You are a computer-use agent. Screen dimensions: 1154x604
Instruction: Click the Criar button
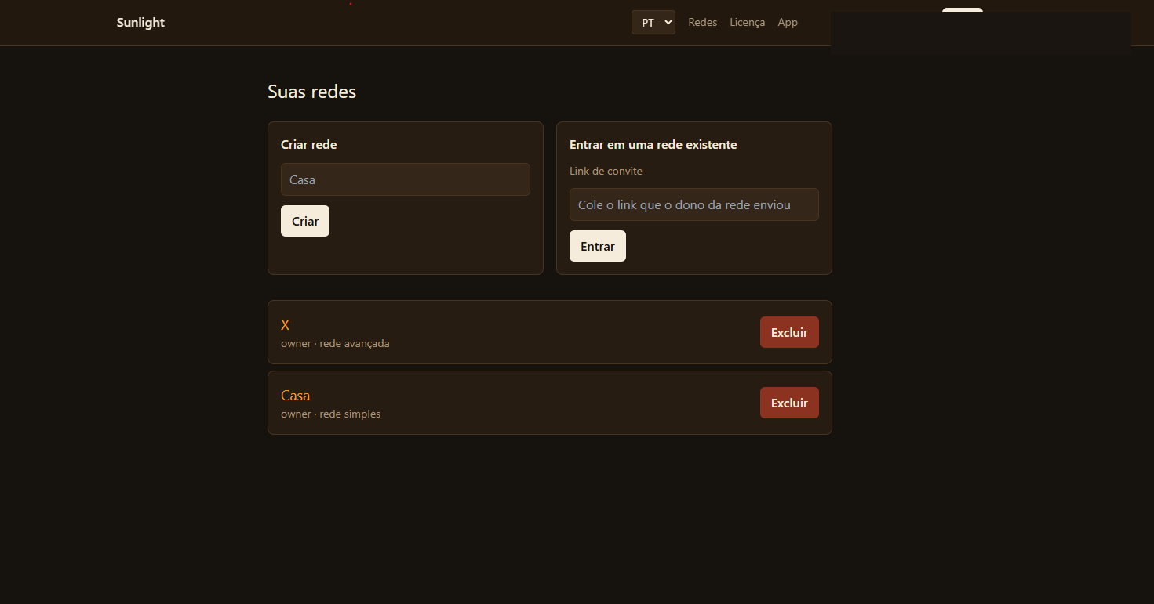[305, 221]
